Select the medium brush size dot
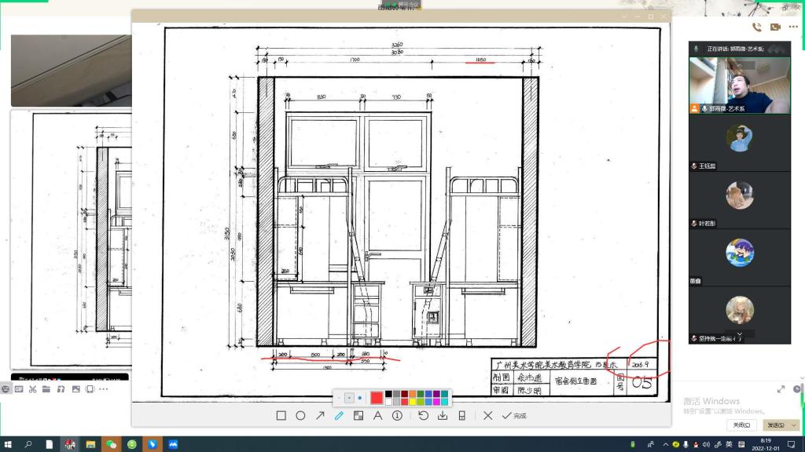This screenshot has width=805, height=452. 350,398
